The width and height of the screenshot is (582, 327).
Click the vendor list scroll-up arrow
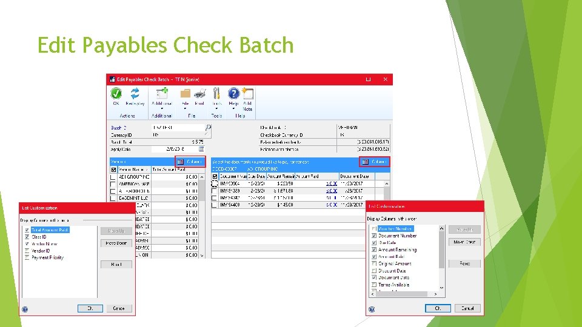point(202,177)
